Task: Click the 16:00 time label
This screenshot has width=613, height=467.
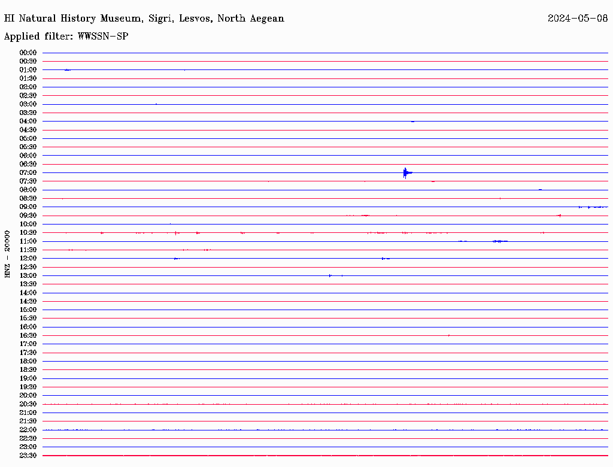Action: pyautogui.click(x=28, y=327)
